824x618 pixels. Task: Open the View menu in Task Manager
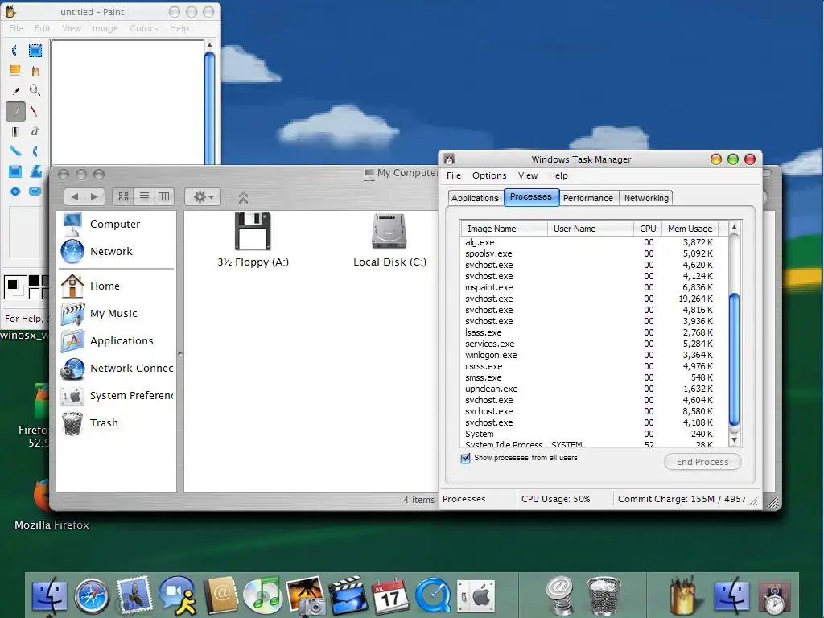[528, 175]
